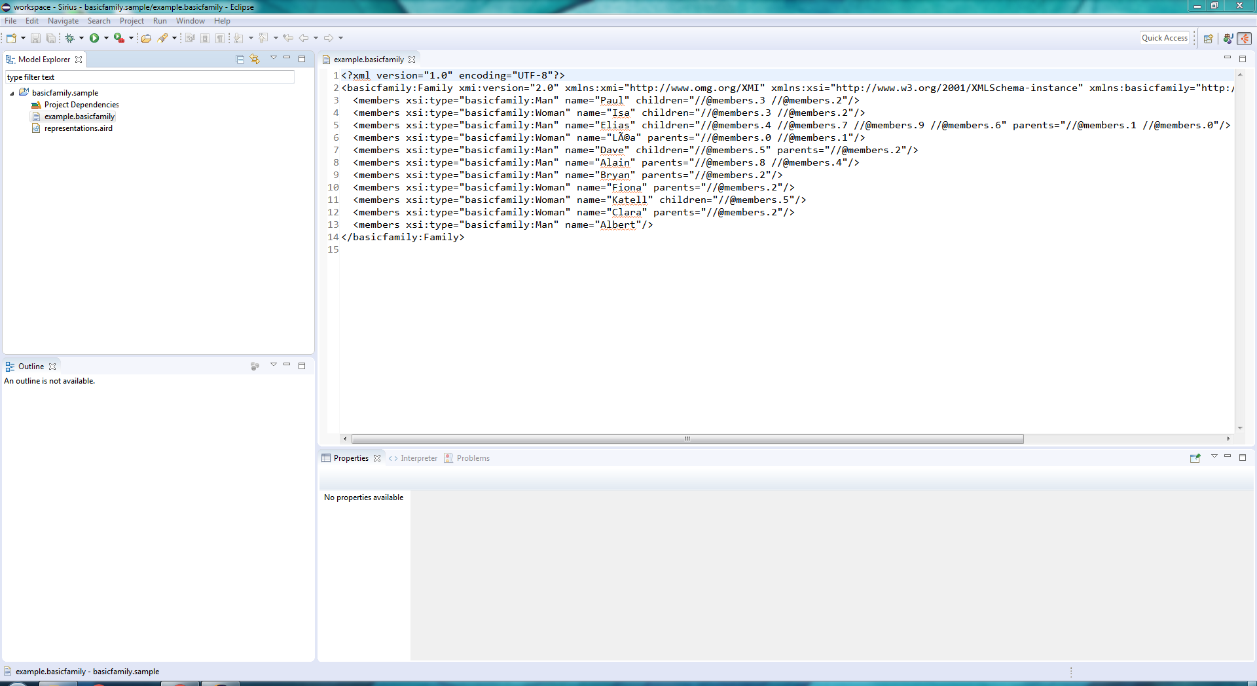Toggle Link with Editor in Model Explorer
The width and height of the screenshot is (1257, 686).
pyautogui.click(x=255, y=60)
